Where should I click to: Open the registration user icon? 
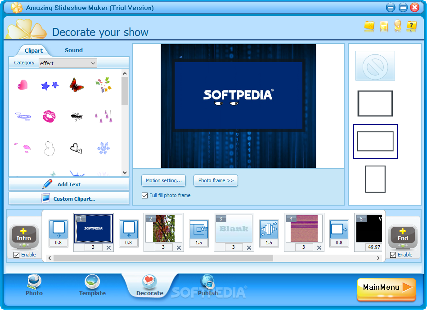[398, 26]
